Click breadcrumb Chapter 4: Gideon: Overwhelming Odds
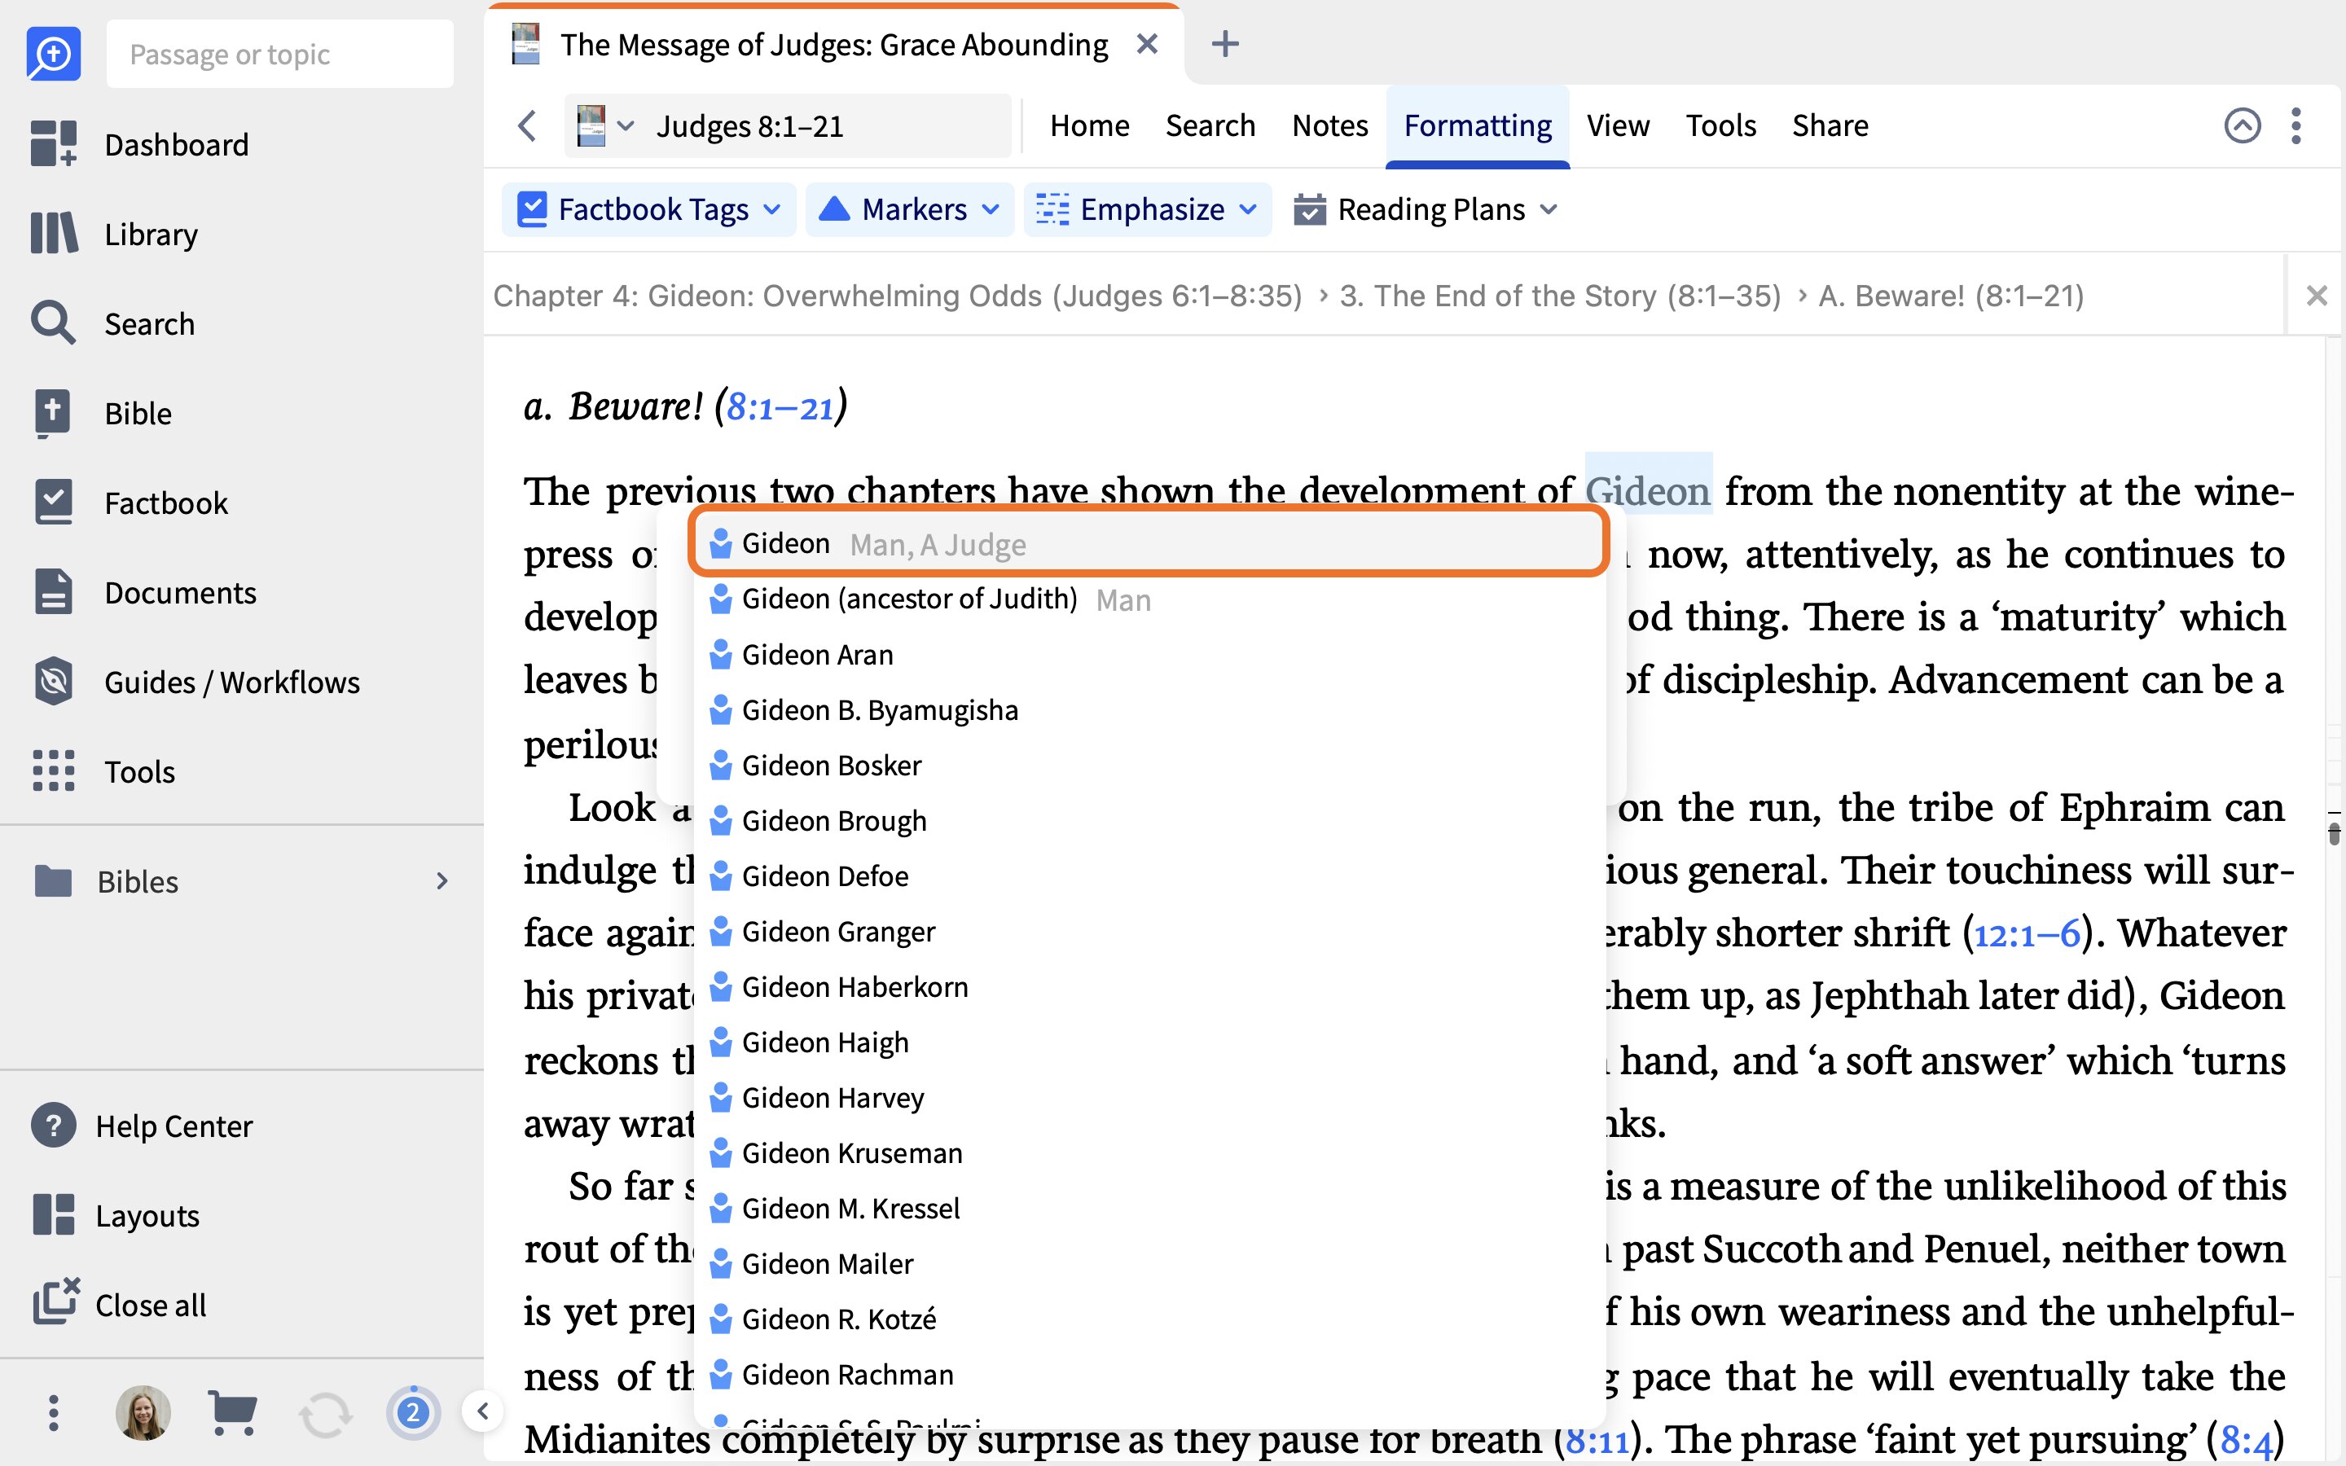Image resolution: width=2346 pixels, height=1466 pixels. [x=897, y=296]
